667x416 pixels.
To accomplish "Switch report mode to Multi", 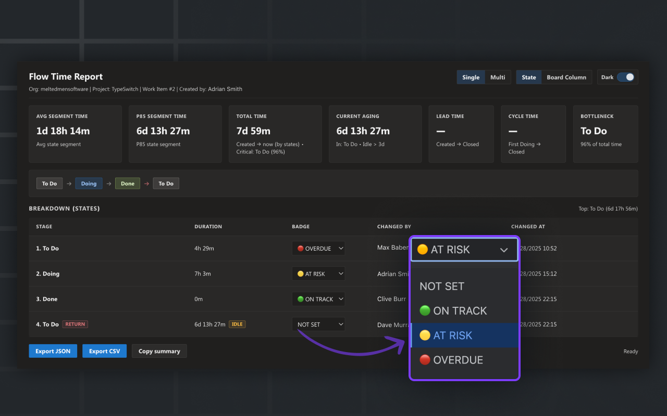I will click(x=498, y=76).
